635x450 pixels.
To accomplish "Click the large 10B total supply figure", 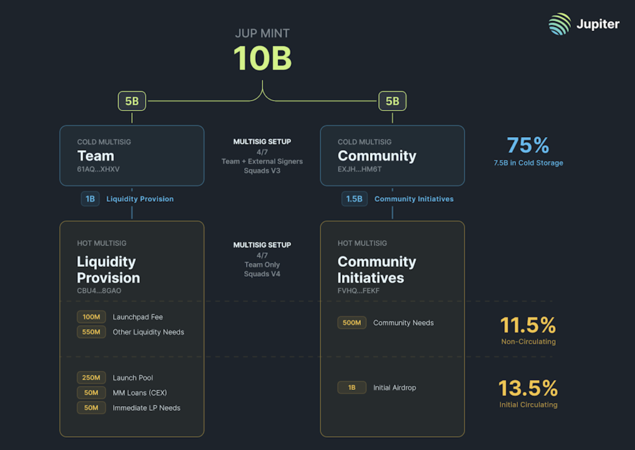I will pos(262,58).
